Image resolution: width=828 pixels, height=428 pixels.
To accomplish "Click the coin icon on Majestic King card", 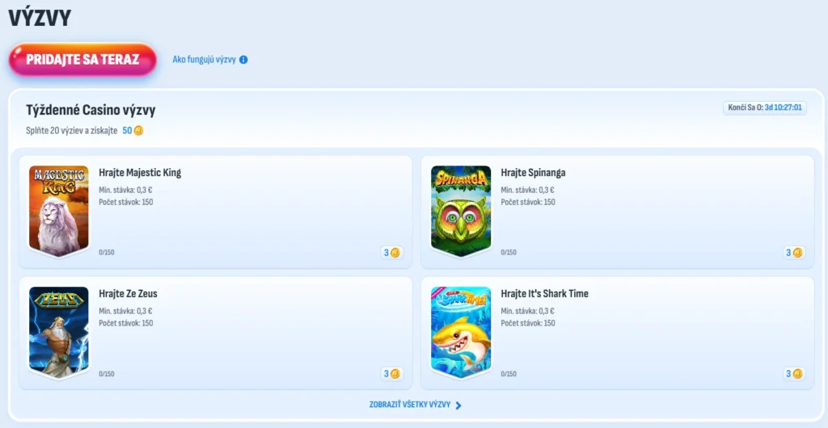I will point(395,253).
